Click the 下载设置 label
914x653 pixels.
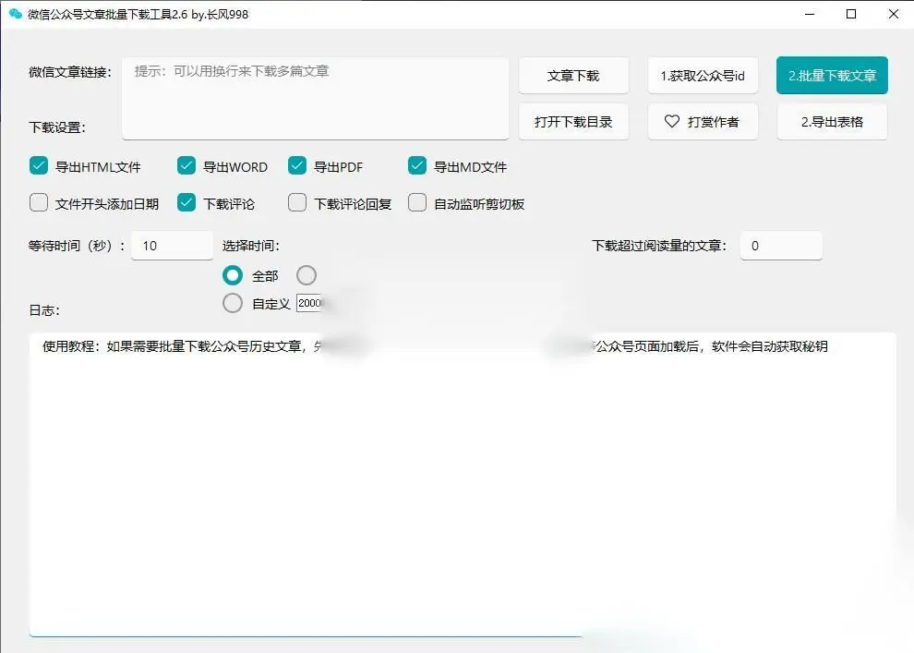click(x=57, y=127)
